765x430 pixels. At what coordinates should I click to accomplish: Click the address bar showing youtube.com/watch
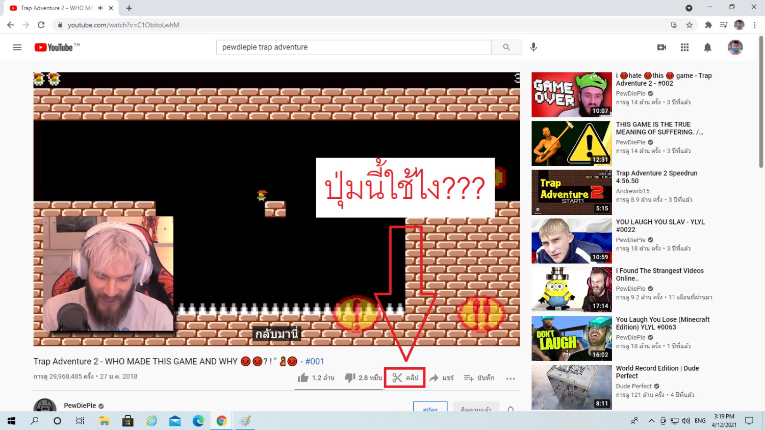tap(357, 25)
